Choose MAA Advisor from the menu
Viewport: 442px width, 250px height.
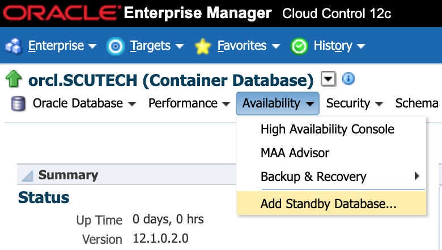[295, 153]
